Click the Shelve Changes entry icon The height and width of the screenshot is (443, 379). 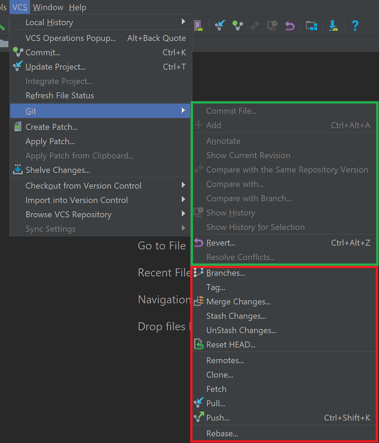tap(18, 170)
